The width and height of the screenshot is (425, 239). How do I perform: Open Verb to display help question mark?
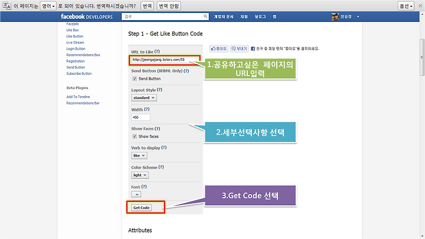164,148
